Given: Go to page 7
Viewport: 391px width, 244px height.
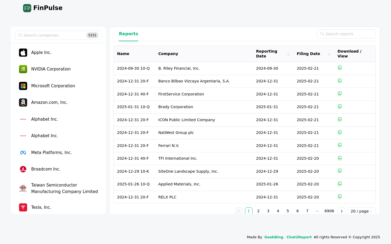Looking at the screenshot, I should [x=307, y=211].
